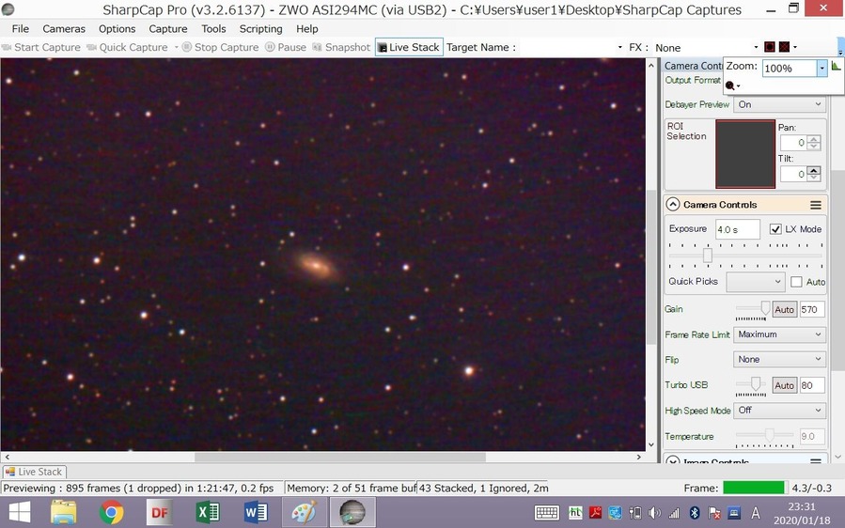The width and height of the screenshot is (845, 528).
Task: Click the Gain value field showing 570
Action: (x=811, y=310)
